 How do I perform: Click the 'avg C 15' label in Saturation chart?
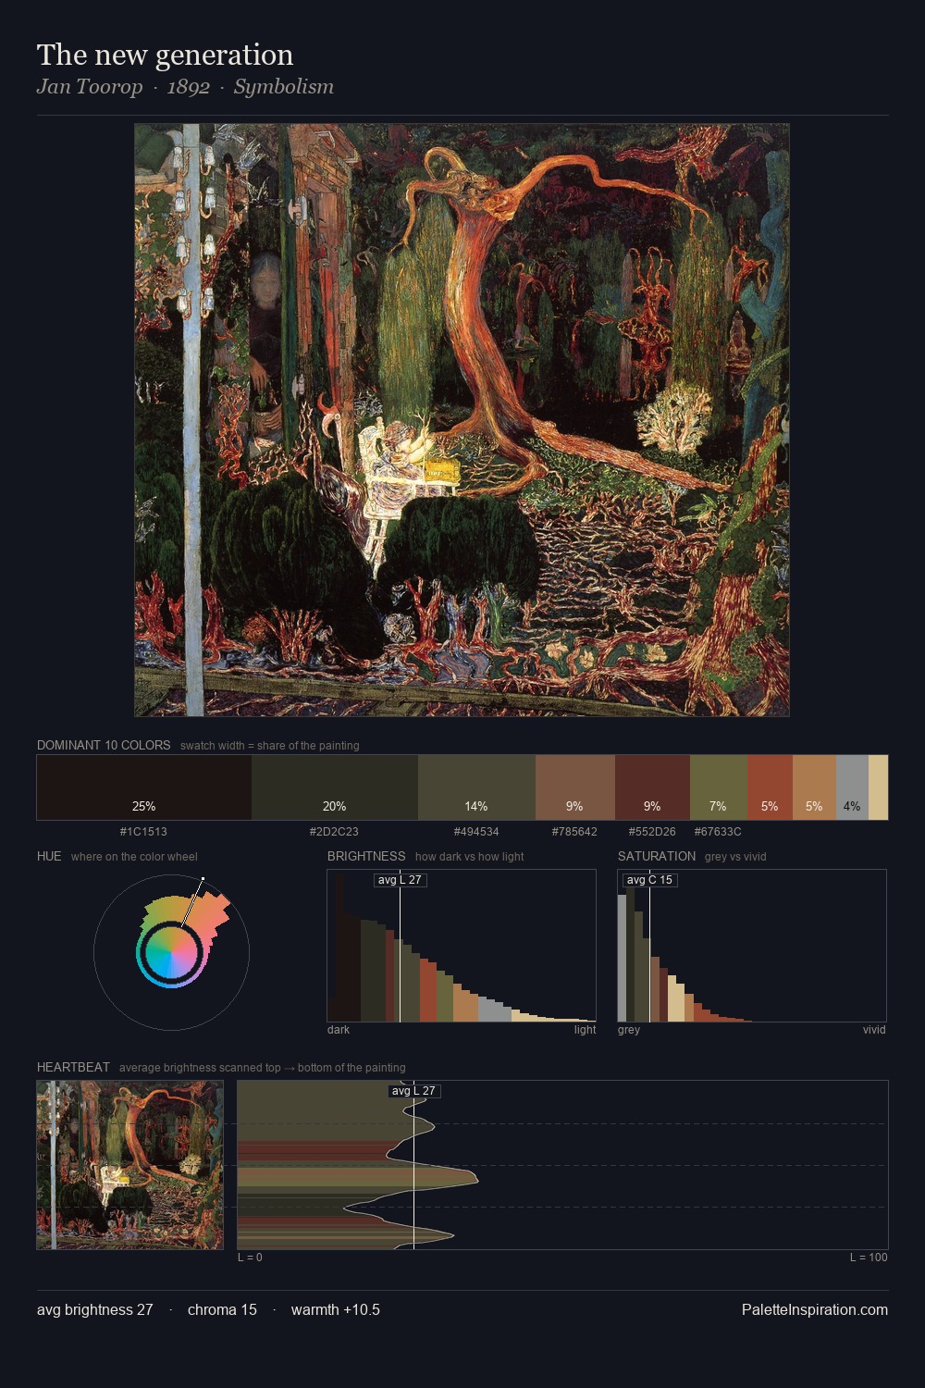649,880
